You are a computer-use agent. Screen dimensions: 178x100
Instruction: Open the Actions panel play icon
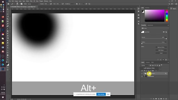[139, 11]
